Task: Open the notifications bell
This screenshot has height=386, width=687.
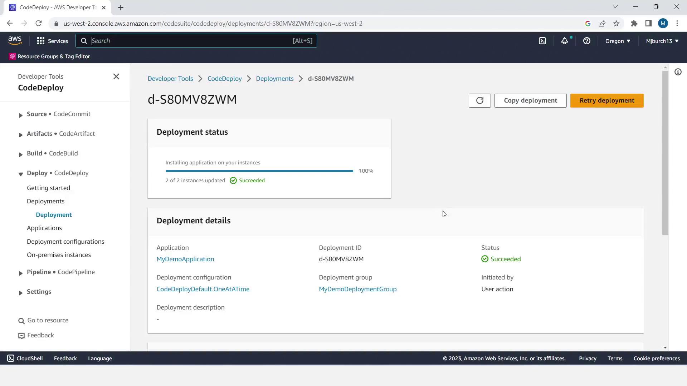Action: point(564,41)
